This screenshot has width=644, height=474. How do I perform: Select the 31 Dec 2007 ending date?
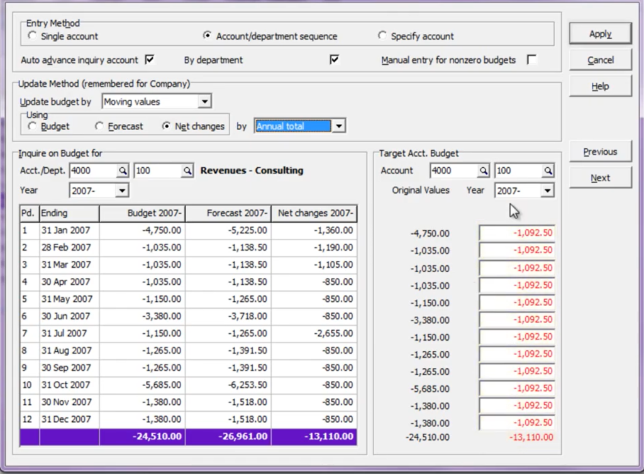pos(65,419)
